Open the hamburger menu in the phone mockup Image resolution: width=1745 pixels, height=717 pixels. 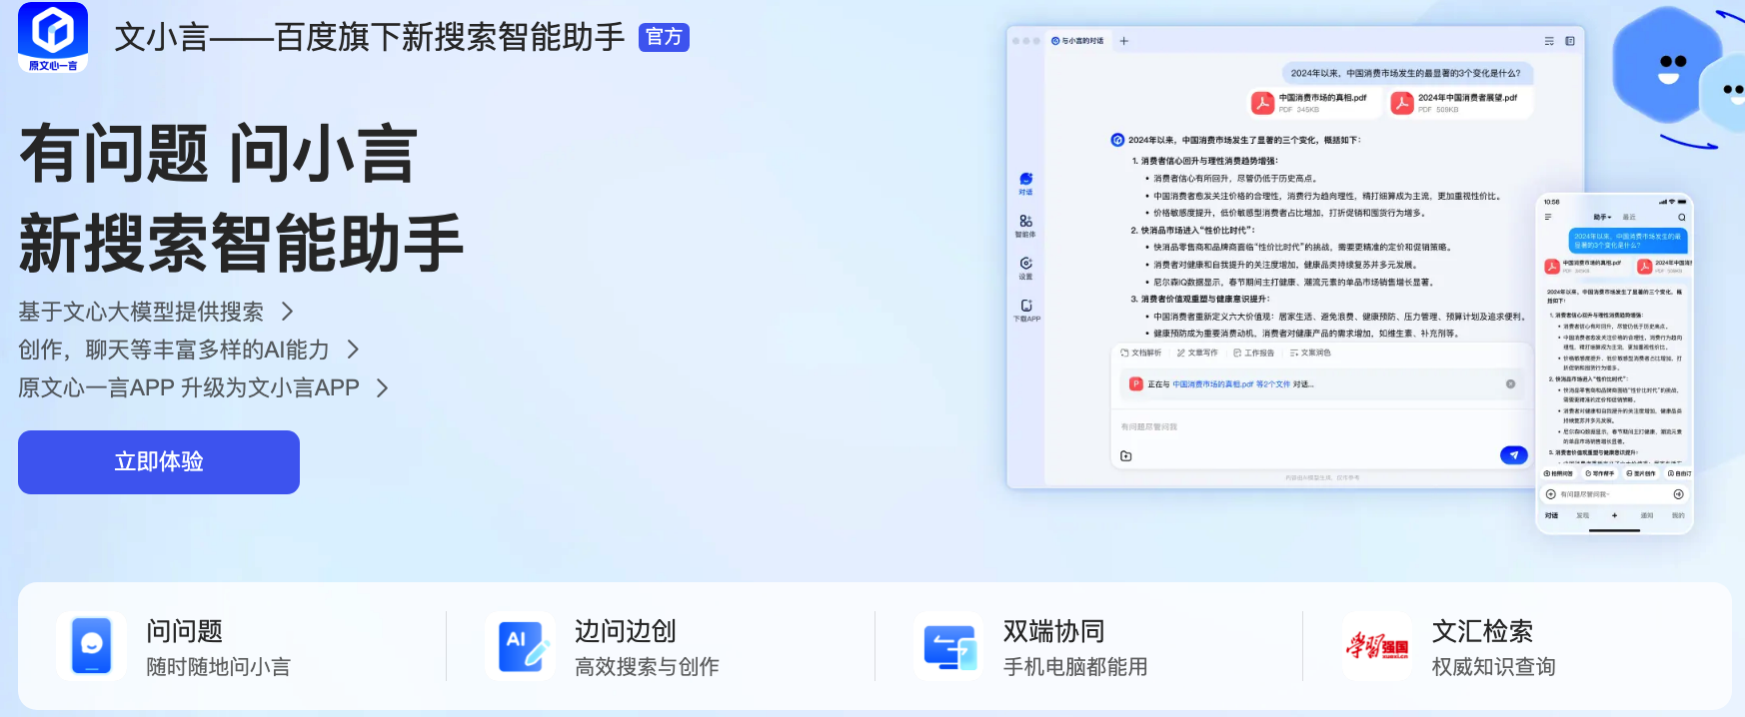(1548, 217)
